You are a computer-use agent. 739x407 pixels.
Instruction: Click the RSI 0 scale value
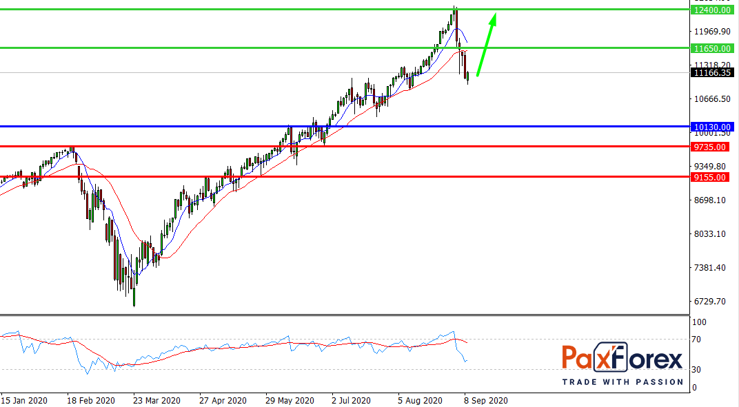click(694, 388)
